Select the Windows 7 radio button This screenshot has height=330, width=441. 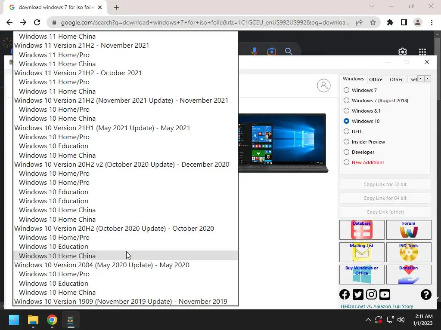point(347,90)
